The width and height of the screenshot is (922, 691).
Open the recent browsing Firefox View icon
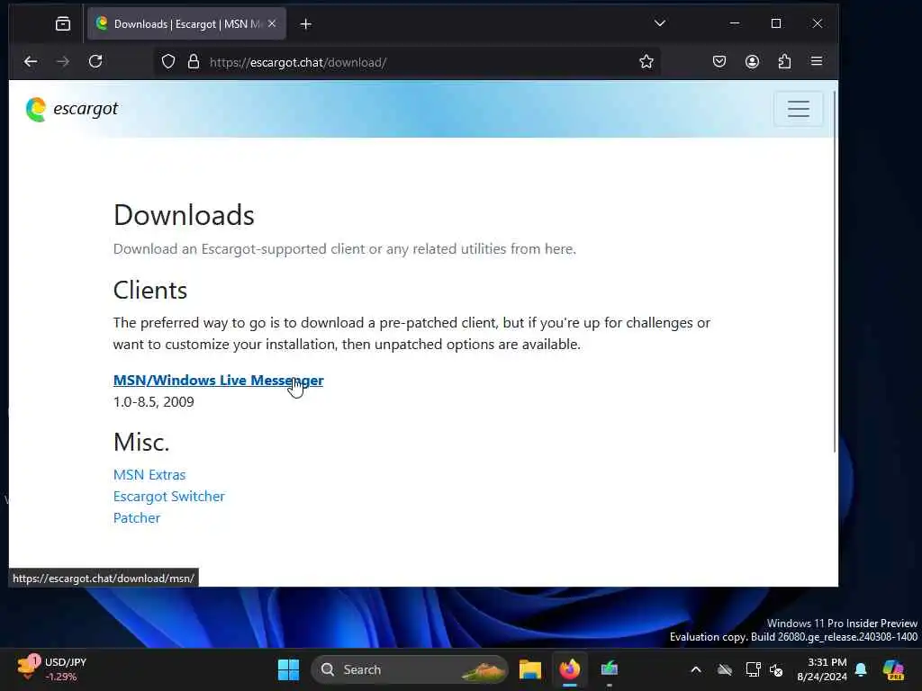pos(63,24)
